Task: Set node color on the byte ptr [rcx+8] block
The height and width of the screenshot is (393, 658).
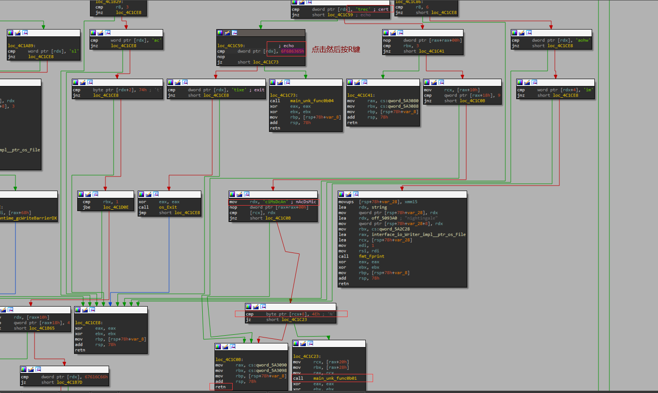Action: pyautogui.click(x=249, y=307)
